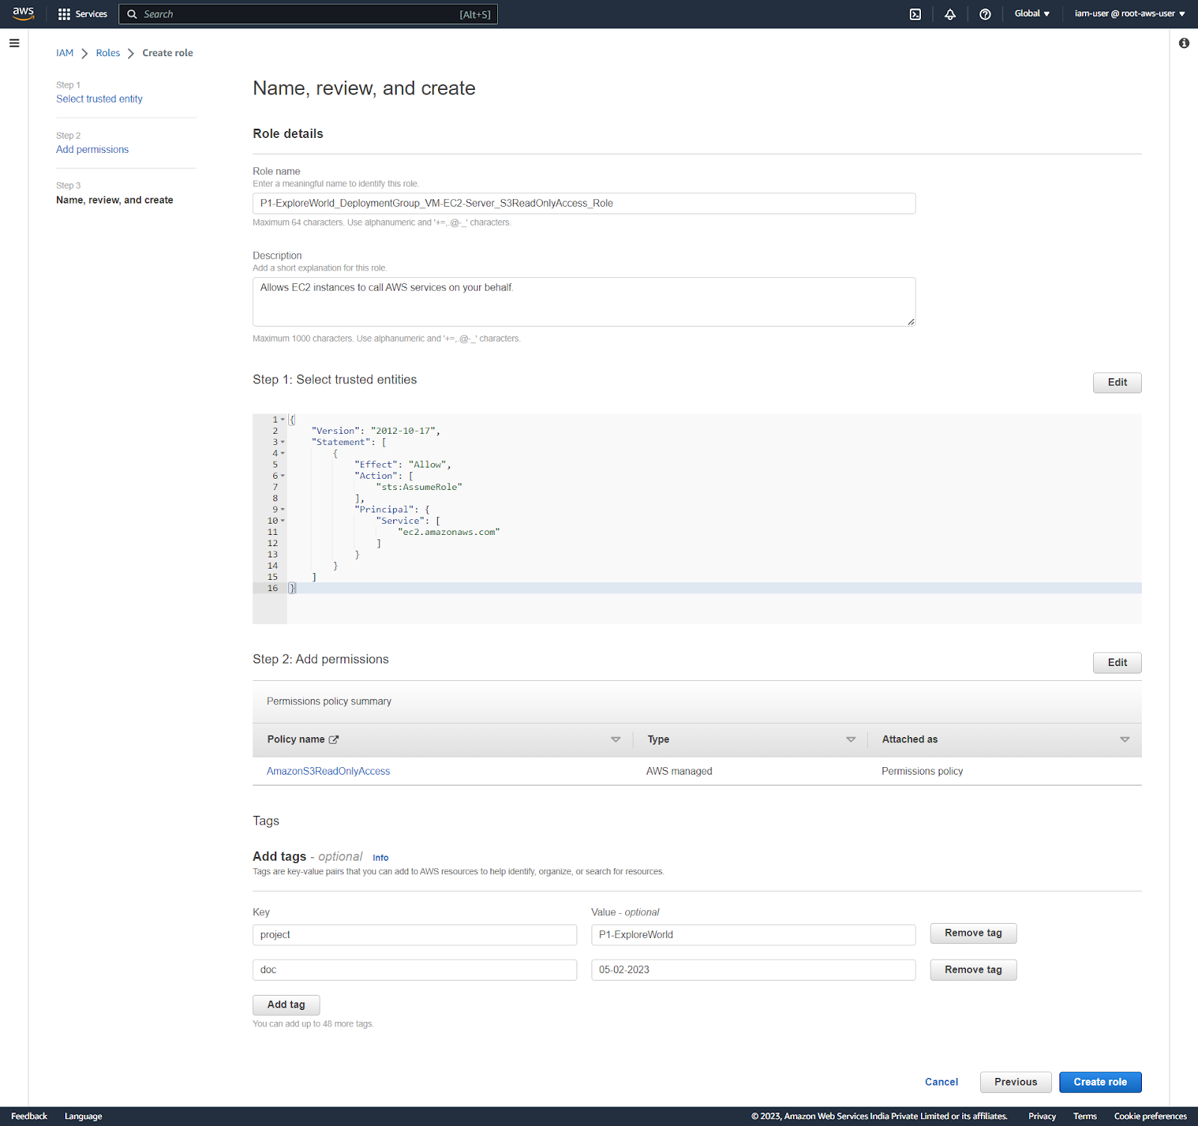Open notifications bell icon
This screenshot has height=1126, width=1198.
(950, 14)
